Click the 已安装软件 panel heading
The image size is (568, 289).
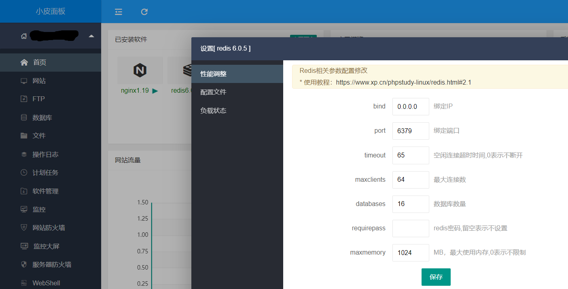pos(131,39)
